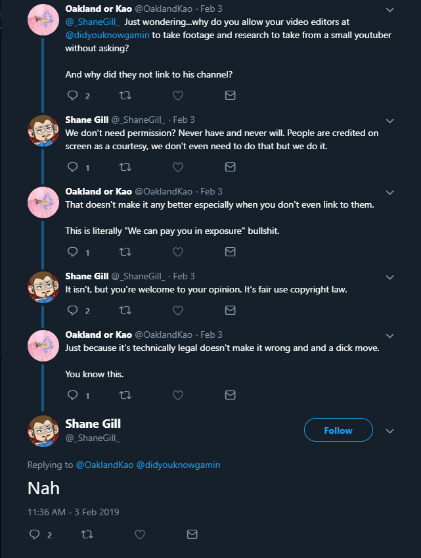The image size is (421, 558).
Task: Expand options chevron beside Follow button
Action: coord(389,431)
